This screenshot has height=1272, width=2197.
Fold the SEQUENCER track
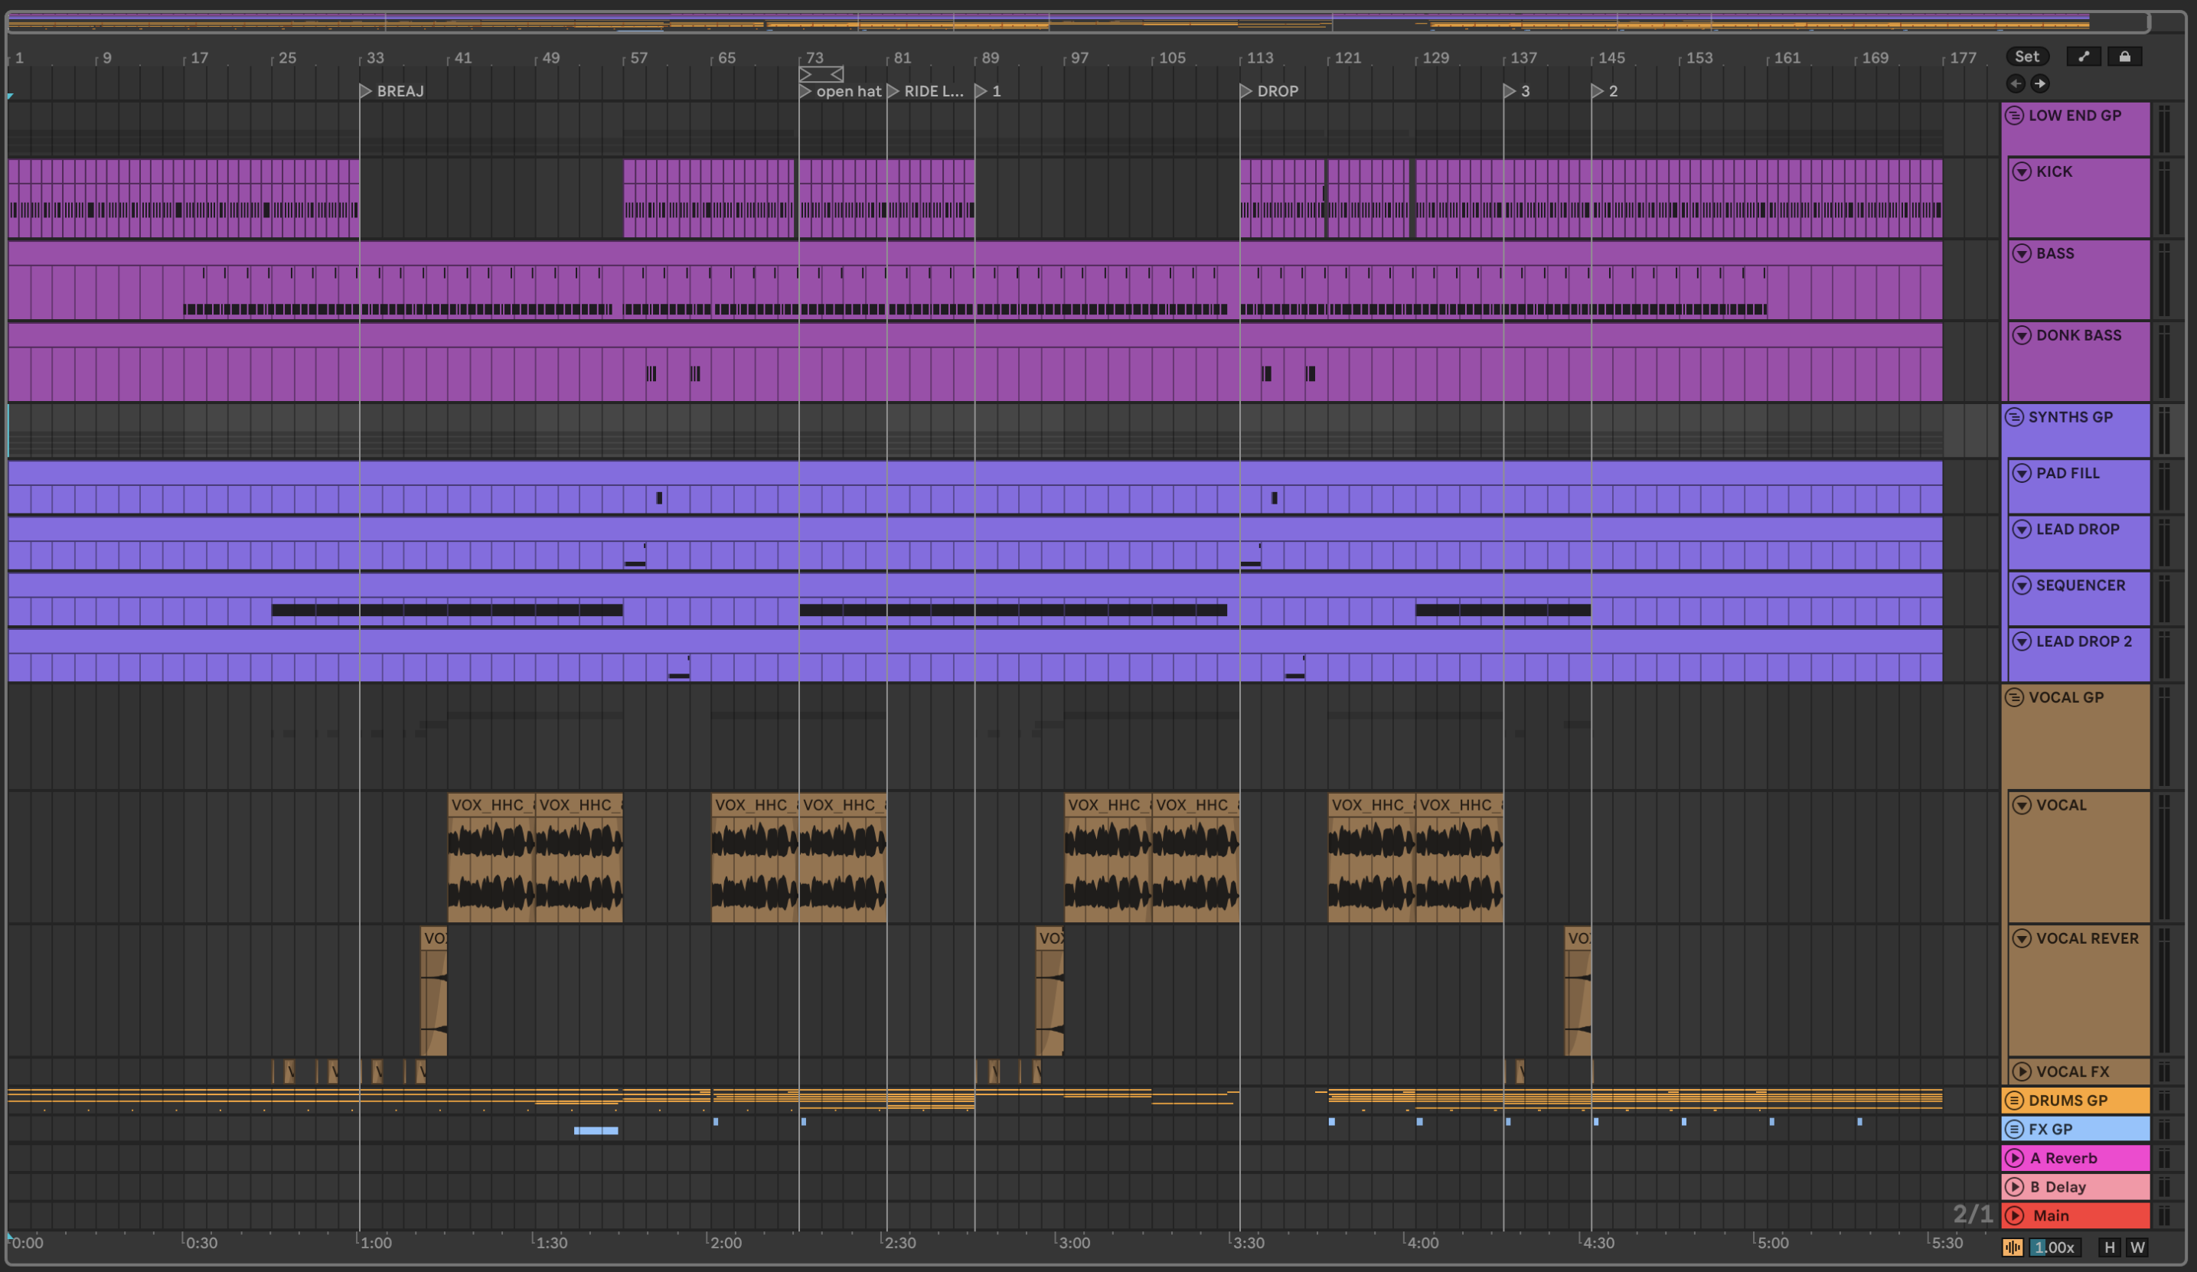click(x=2022, y=585)
